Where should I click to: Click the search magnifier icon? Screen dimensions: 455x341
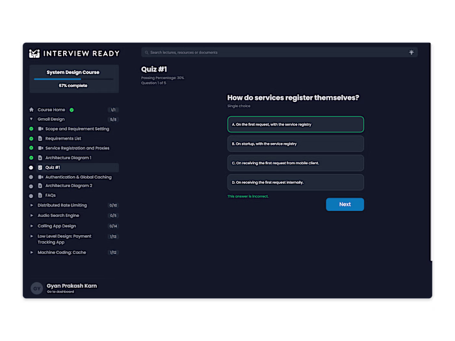click(146, 53)
